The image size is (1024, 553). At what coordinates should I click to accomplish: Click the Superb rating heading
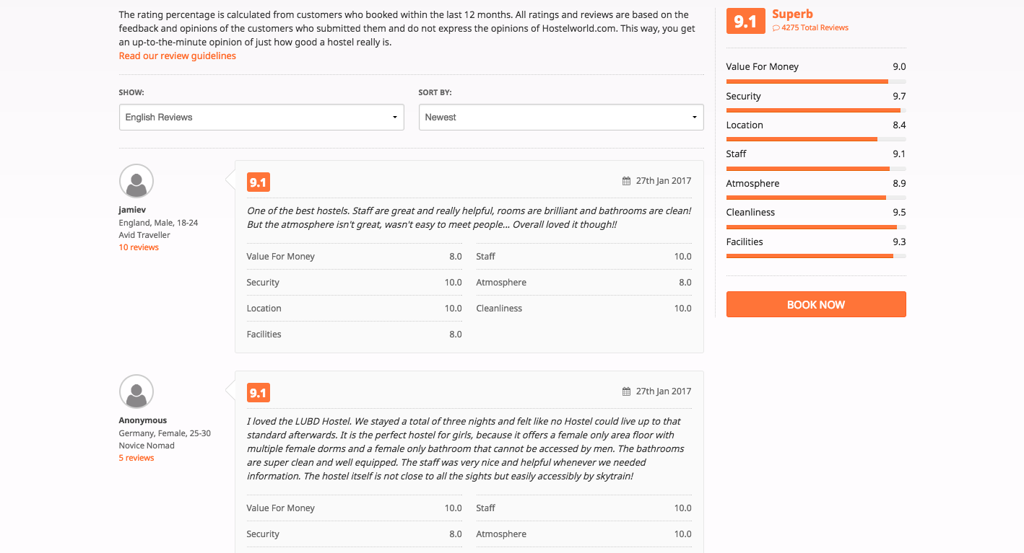[x=792, y=14]
